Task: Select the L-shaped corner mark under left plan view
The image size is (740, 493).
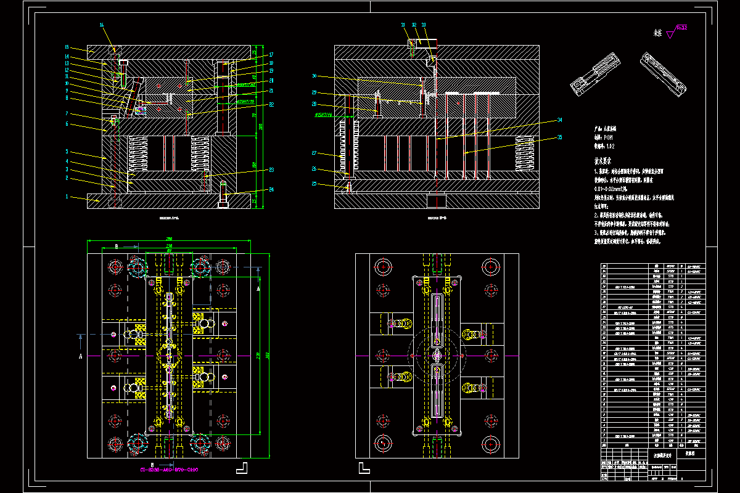Action: [241, 468]
